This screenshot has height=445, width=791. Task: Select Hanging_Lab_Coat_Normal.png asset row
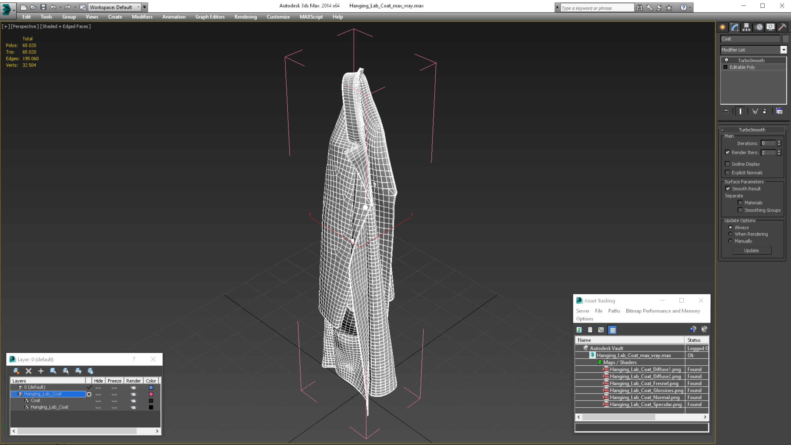644,397
